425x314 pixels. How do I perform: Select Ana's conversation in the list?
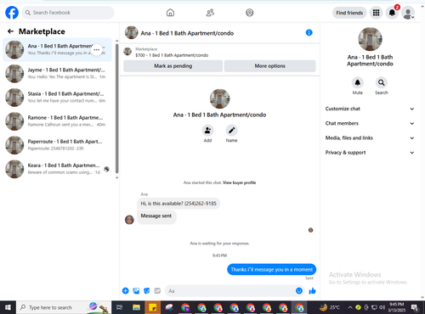[x=58, y=50]
